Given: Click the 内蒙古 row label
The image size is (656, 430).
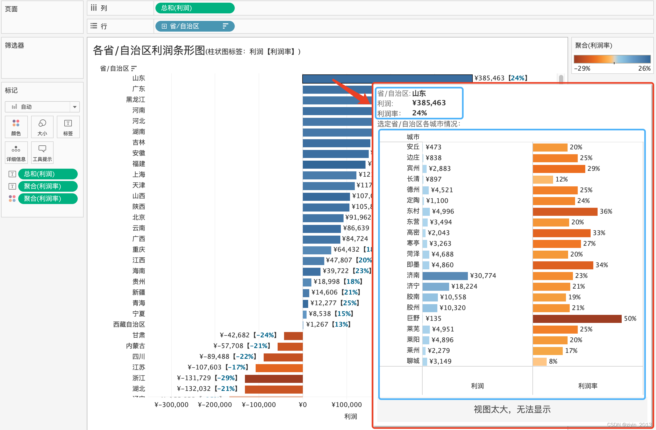Looking at the screenshot, I should pyautogui.click(x=135, y=346).
